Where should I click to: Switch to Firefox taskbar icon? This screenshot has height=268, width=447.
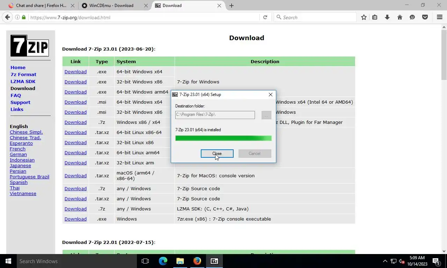tap(197, 261)
